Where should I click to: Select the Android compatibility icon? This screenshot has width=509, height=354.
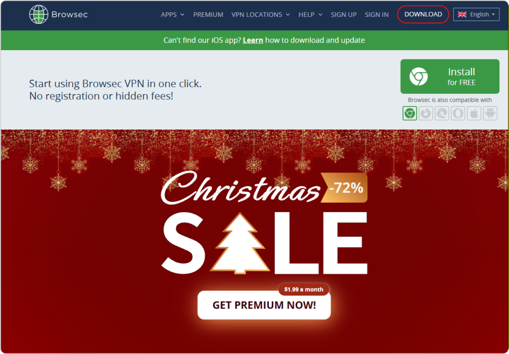click(490, 114)
